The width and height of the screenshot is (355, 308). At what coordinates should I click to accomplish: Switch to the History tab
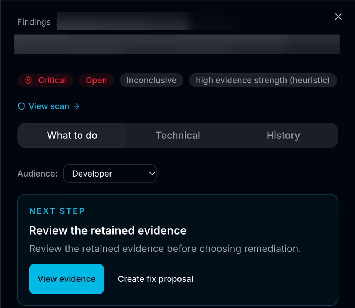pyautogui.click(x=283, y=136)
